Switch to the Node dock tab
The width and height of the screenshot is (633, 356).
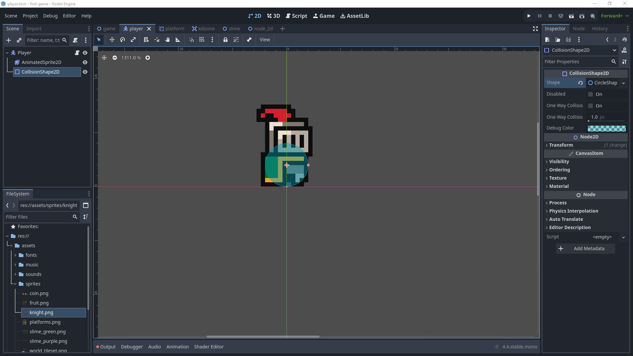(579, 29)
